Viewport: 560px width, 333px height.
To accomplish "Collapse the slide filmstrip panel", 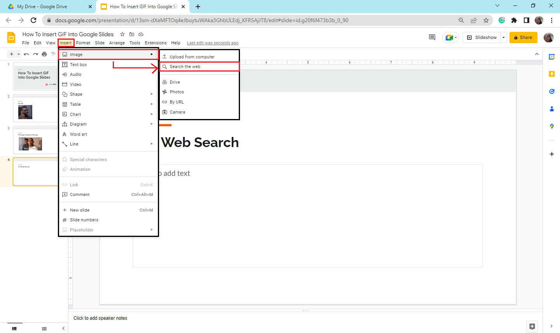I will click(x=63, y=329).
